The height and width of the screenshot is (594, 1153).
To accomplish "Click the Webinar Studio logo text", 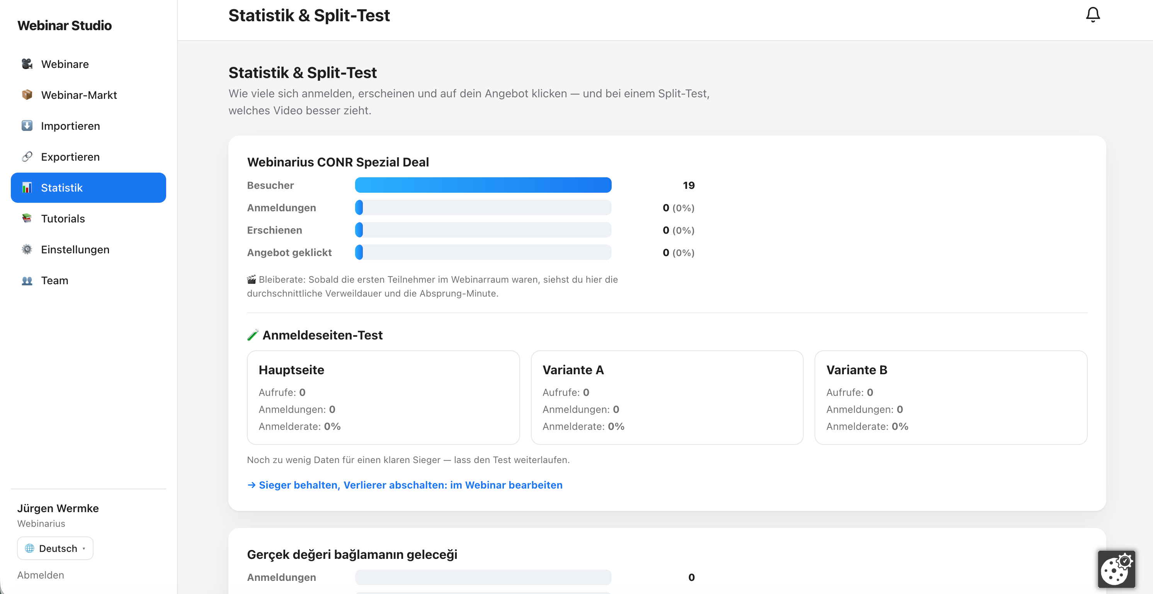I will click(65, 25).
